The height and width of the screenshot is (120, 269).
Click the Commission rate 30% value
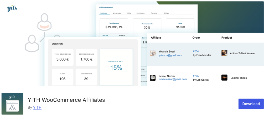[147, 27]
